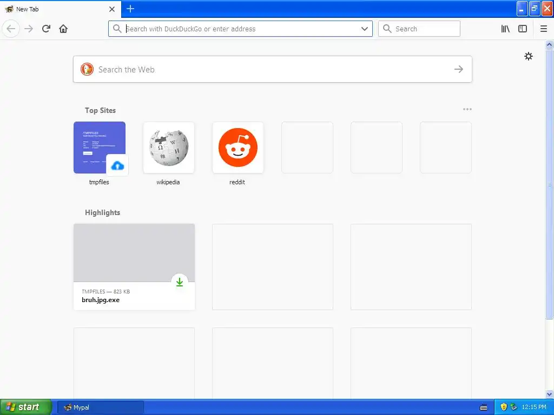Open new tab page settings gear

528,56
